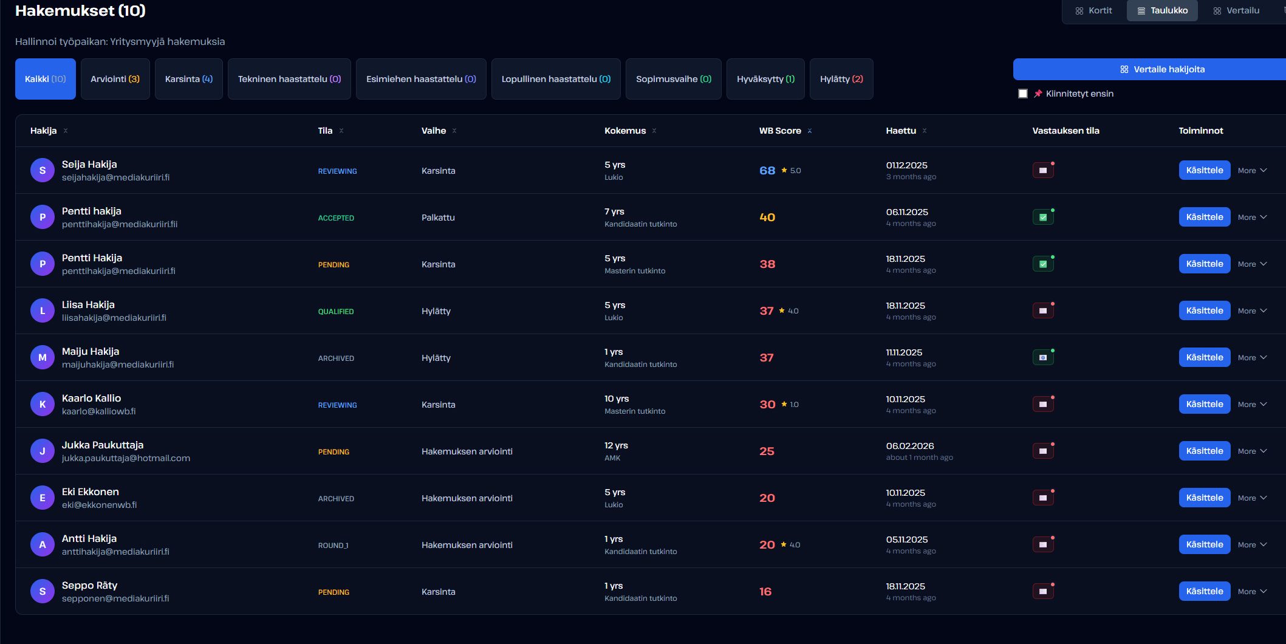Click sort icon next to Hakija header
This screenshot has height=644, width=1286.
coord(66,131)
